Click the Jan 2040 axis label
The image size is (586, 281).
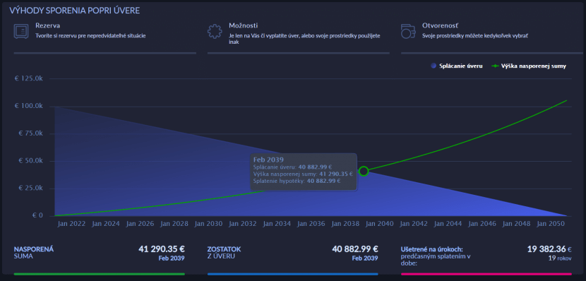pos(379,223)
